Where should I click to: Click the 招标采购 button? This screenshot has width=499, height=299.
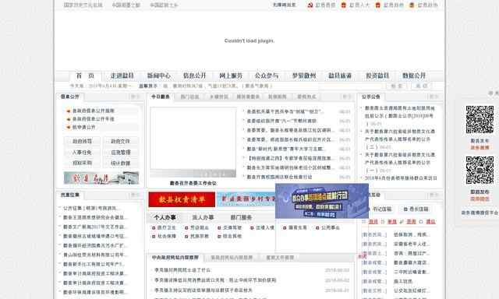coord(82,164)
